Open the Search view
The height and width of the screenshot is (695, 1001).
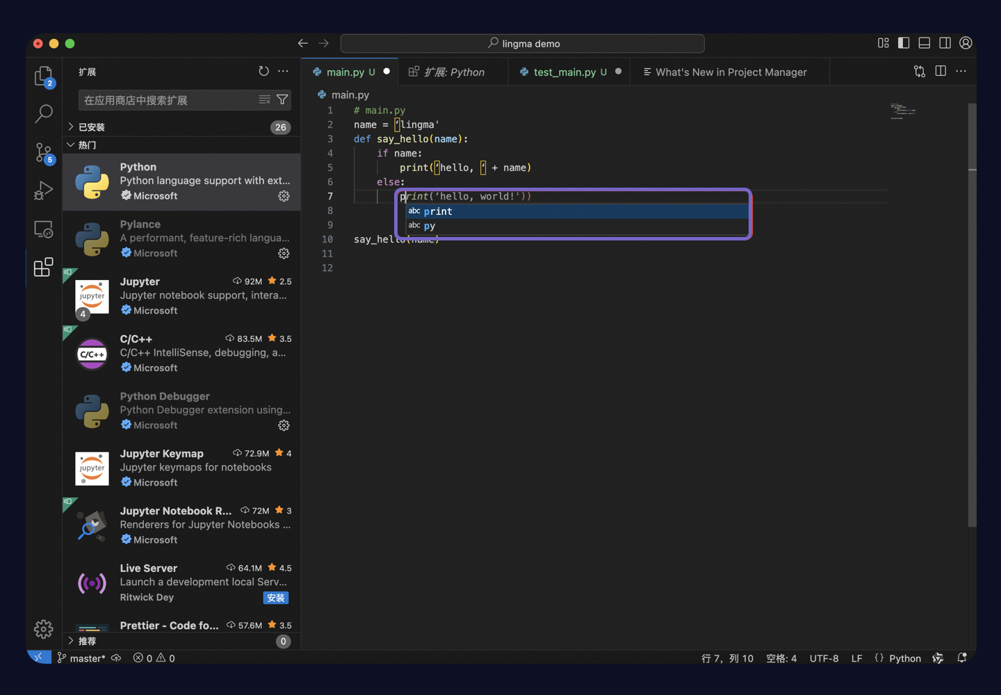[43, 113]
